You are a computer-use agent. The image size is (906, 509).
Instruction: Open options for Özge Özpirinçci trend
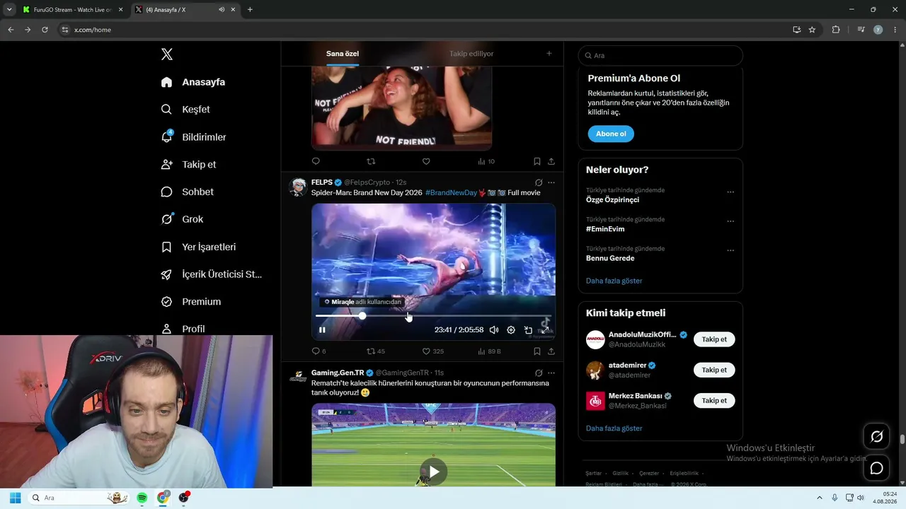[730, 192]
